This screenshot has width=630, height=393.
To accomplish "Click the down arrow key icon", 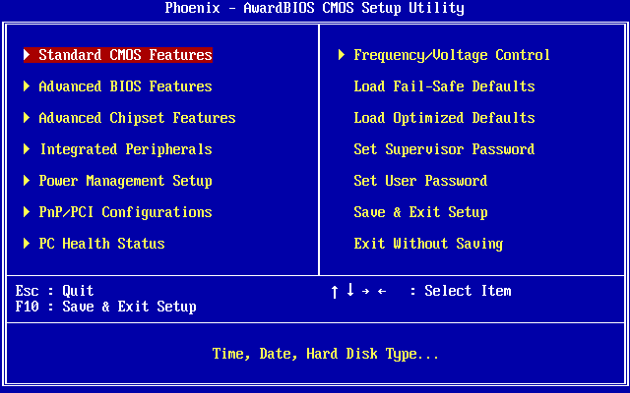I will [350, 289].
